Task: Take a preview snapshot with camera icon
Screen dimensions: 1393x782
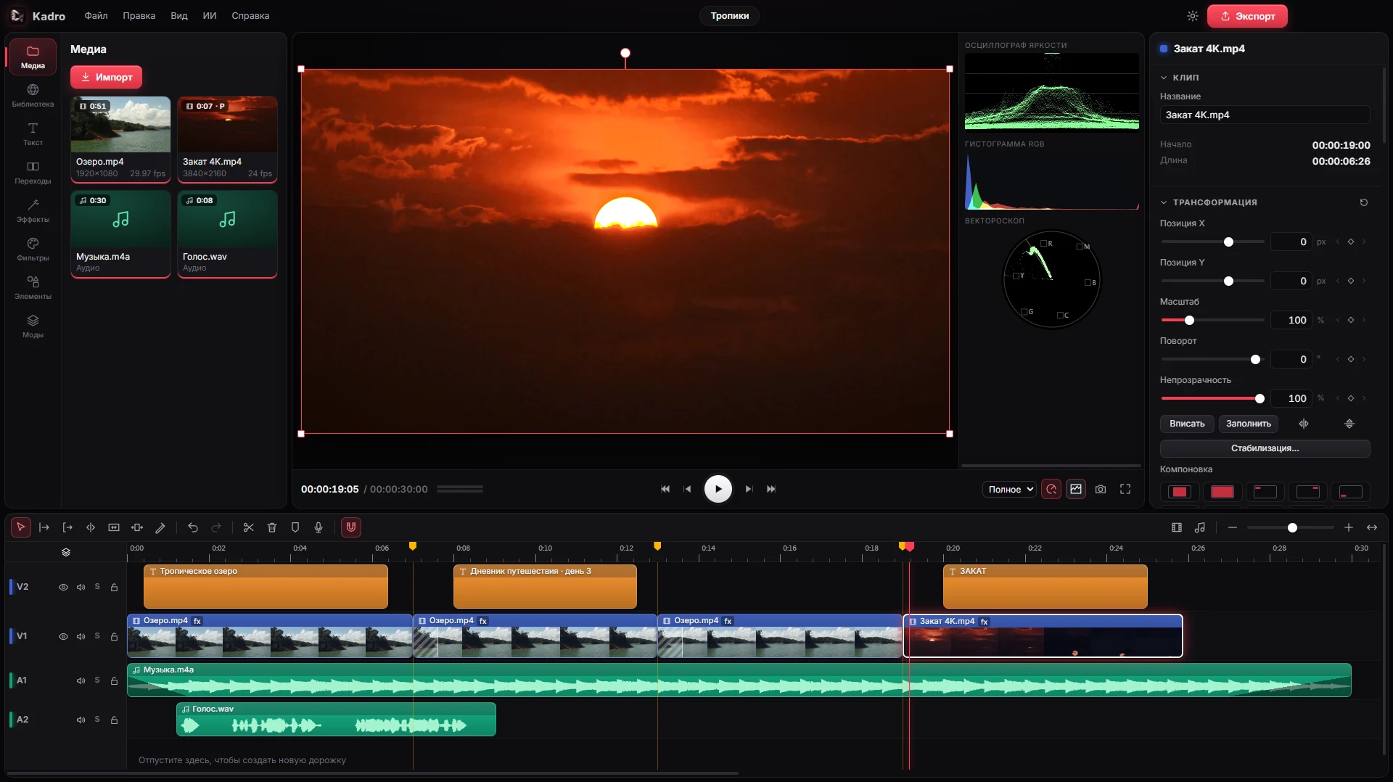Action: pos(1101,489)
